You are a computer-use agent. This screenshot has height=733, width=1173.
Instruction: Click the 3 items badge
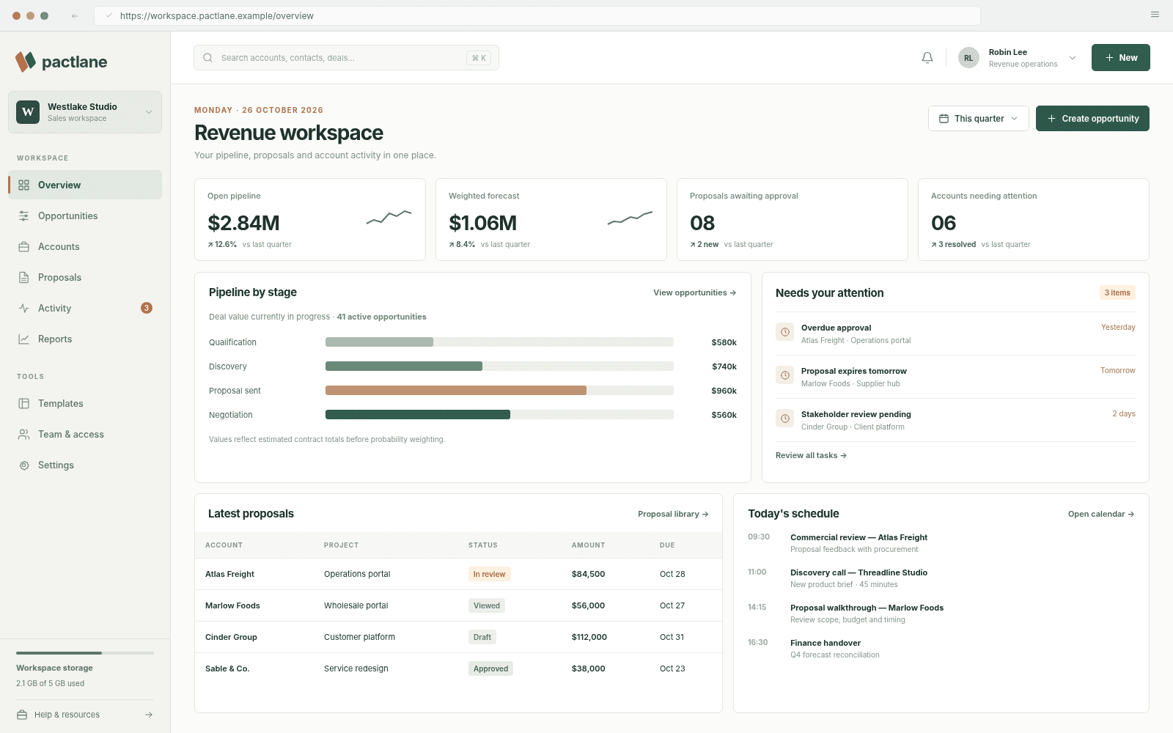pyautogui.click(x=1117, y=292)
